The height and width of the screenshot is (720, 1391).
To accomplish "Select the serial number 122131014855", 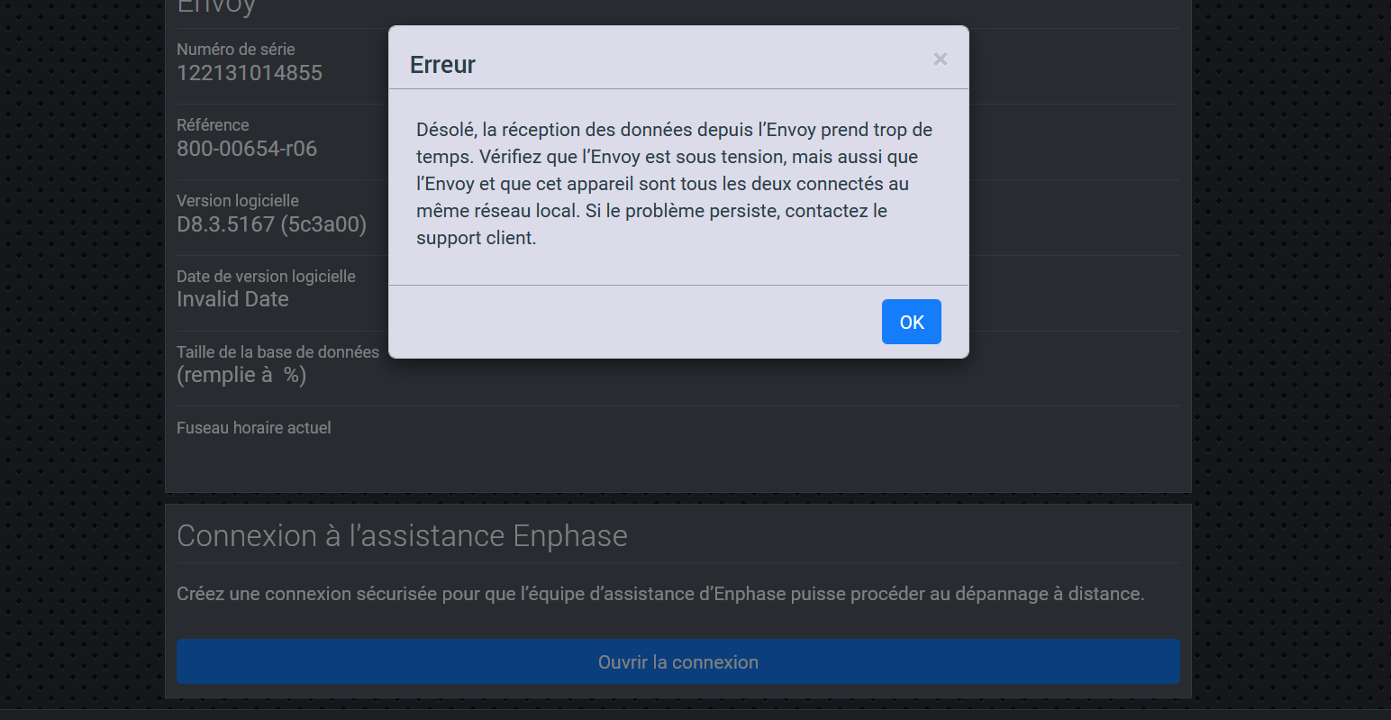I will (250, 73).
